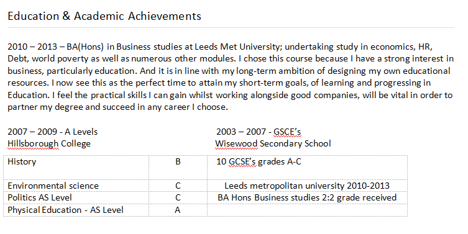Click the underlined word Hillsborough
Screen dimensions: 468x234
33,143
